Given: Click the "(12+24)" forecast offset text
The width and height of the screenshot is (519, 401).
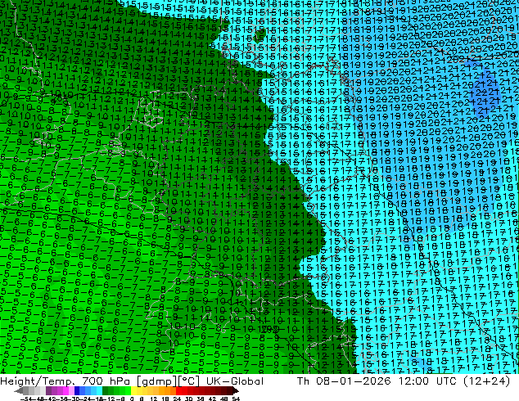Looking at the screenshot, I should click(x=486, y=381).
